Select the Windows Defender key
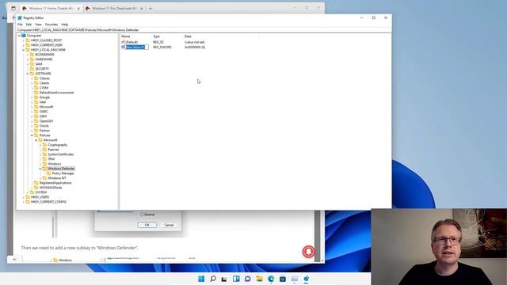This screenshot has height=285, width=507. click(61, 169)
